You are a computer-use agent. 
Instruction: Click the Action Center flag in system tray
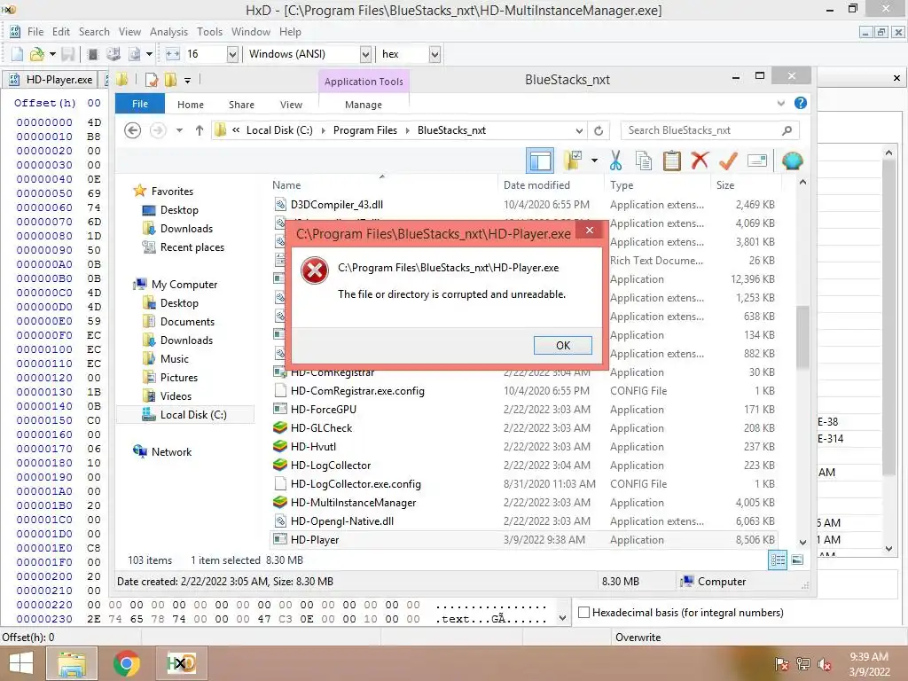click(x=781, y=664)
